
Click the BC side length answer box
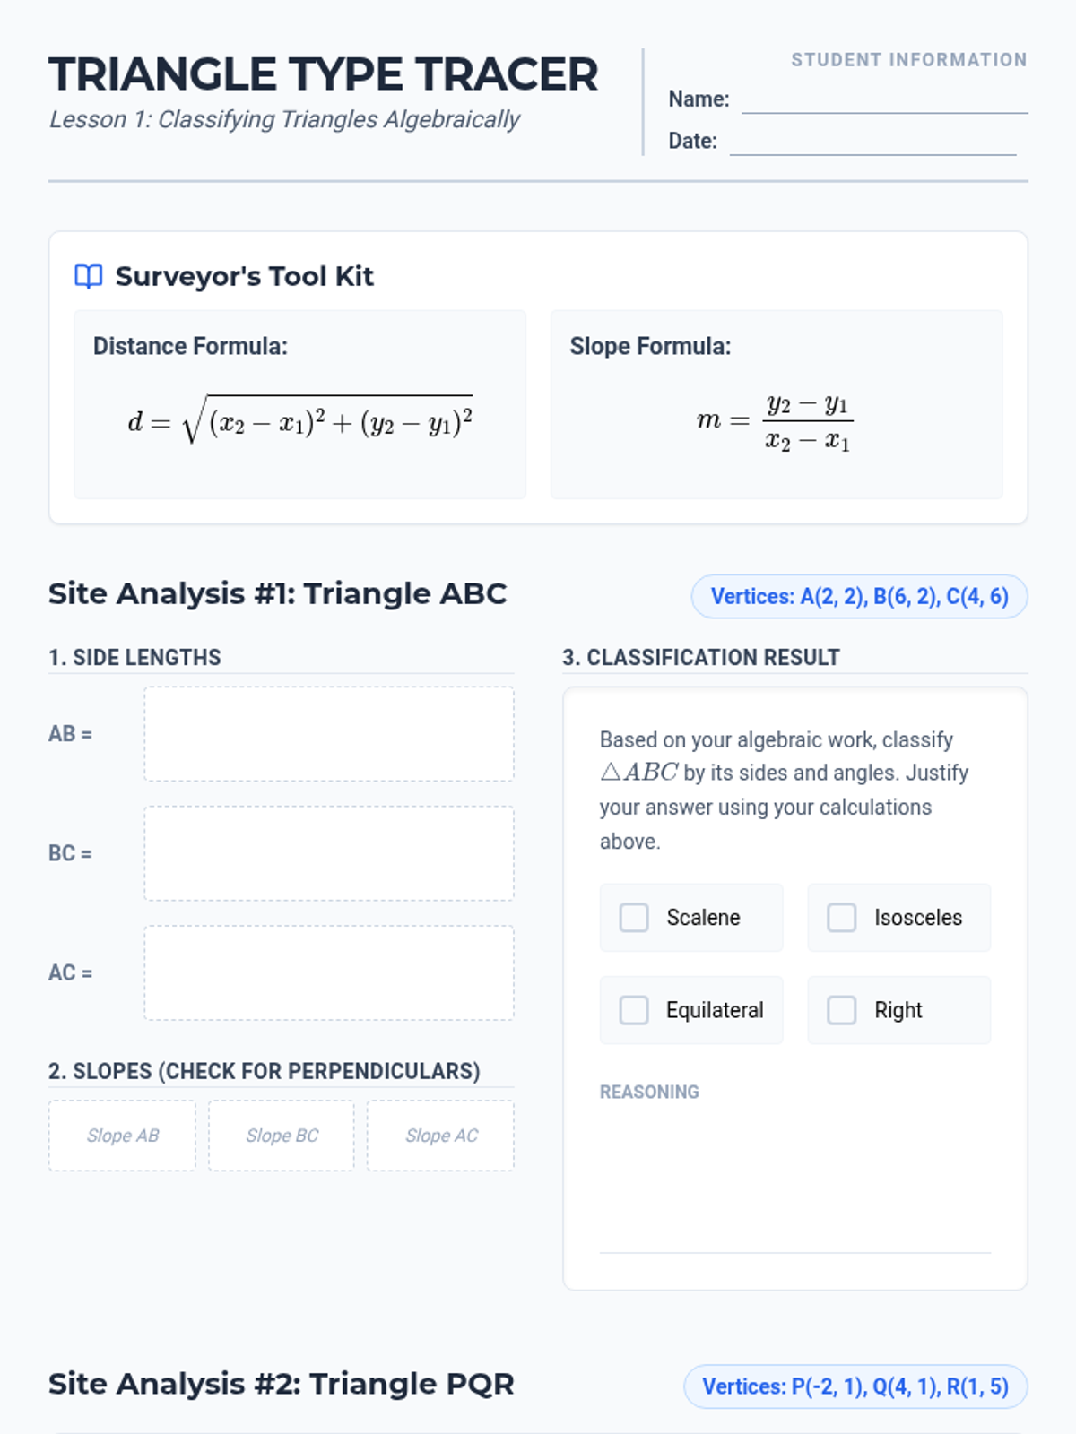pyautogui.click(x=329, y=853)
